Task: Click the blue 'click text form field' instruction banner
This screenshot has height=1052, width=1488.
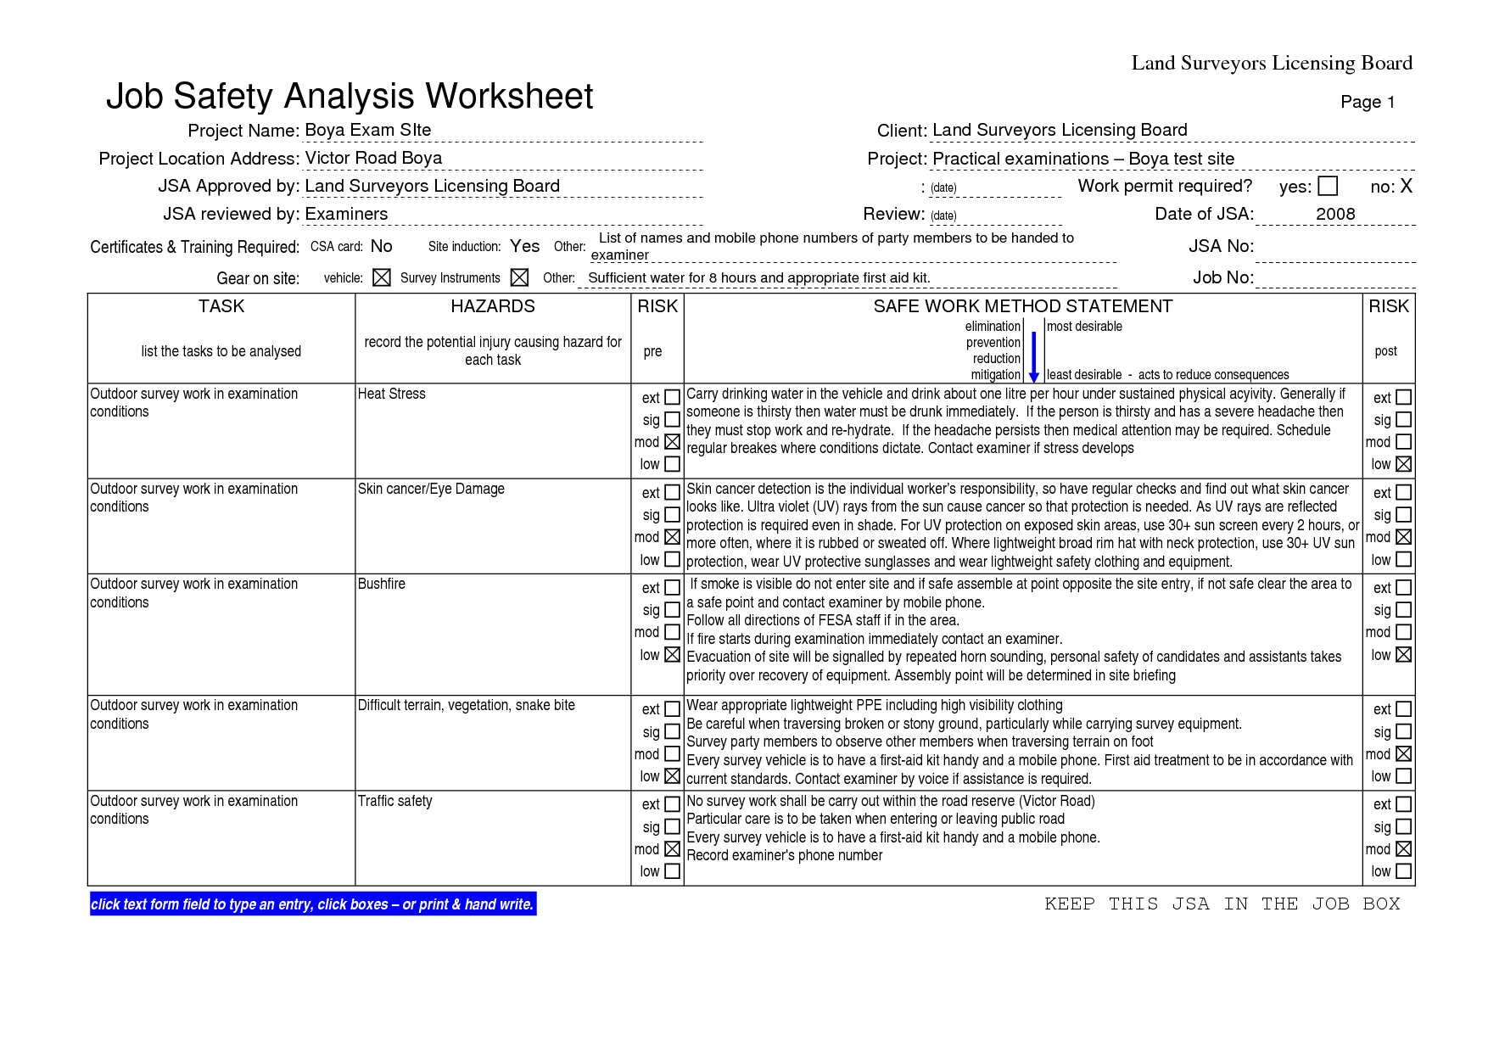Action: tap(312, 904)
